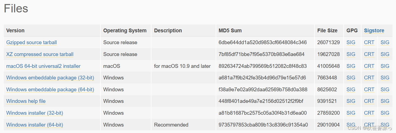This screenshot has width=396, height=133.
Task: Open the GPG SIG for the macOS installer
Action: click(351, 66)
